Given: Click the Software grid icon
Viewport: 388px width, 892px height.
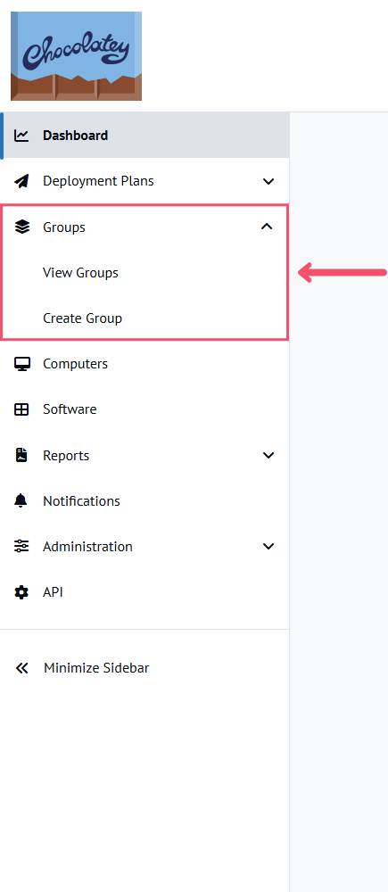Looking at the screenshot, I should click(x=21, y=409).
